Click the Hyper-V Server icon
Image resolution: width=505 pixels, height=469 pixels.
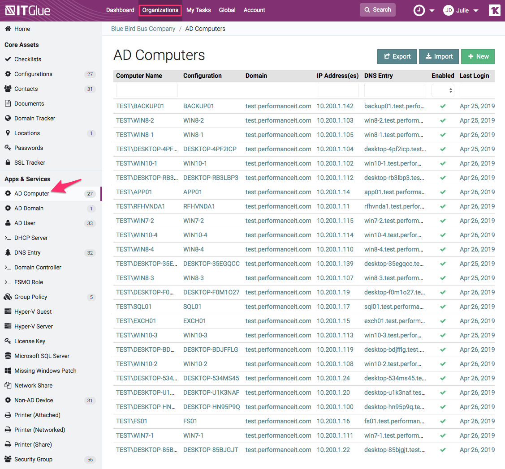coord(8,326)
